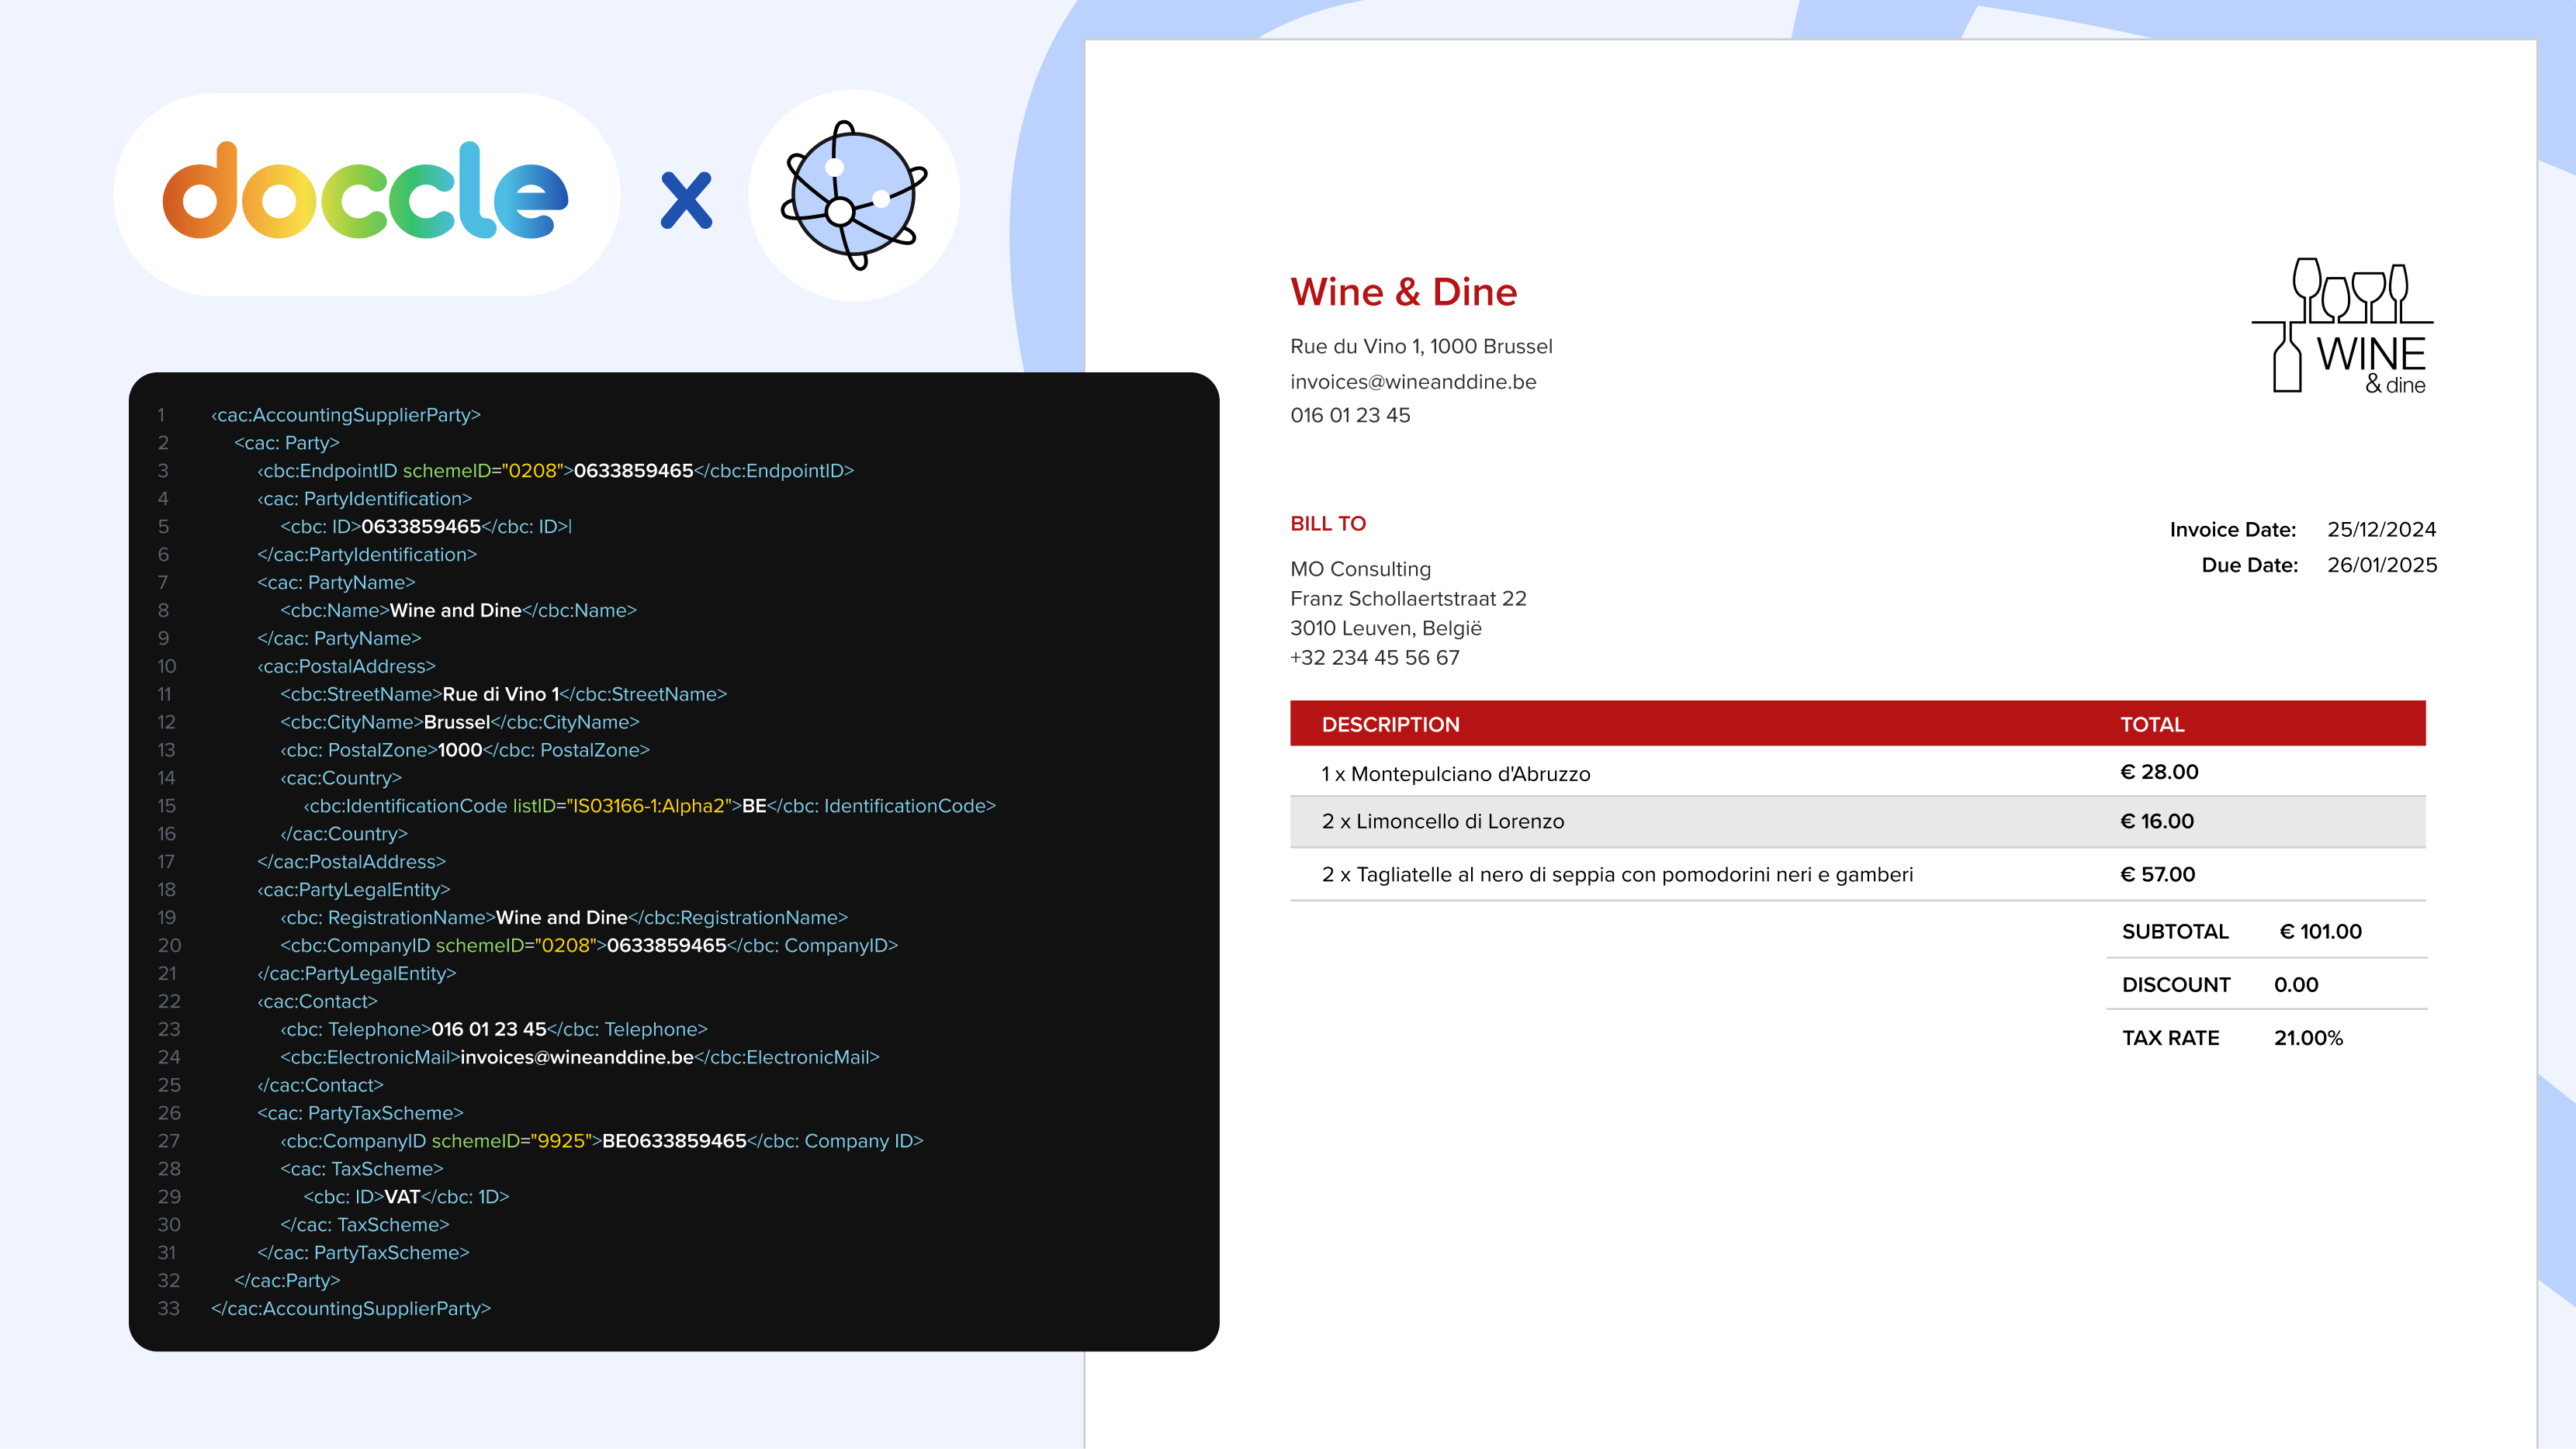This screenshot has width=2576, height=1449.
Task: Click the SUBTOTAL label
Action: pyautogui.click(x=2175, y=931)
